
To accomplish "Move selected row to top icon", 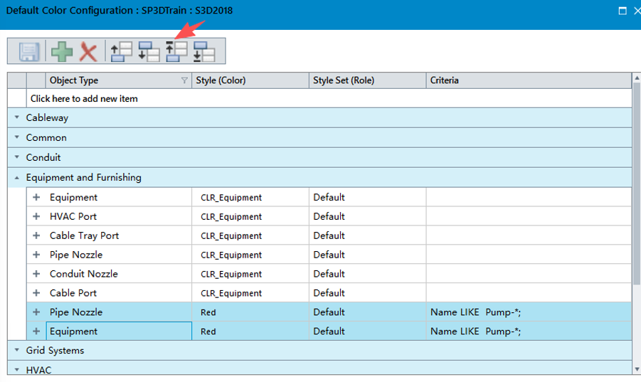I will (x=176, y=52).
